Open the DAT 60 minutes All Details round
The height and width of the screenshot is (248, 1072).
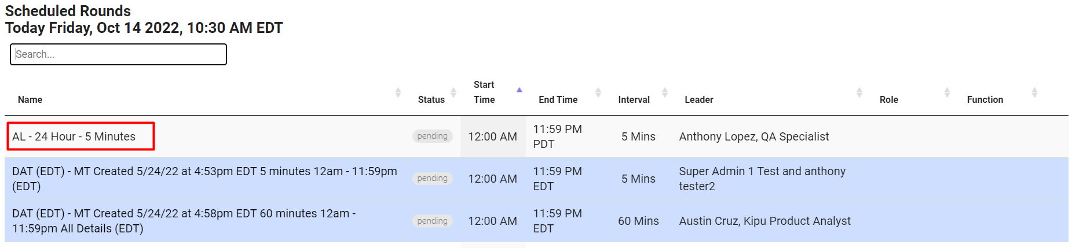(184, 221)
